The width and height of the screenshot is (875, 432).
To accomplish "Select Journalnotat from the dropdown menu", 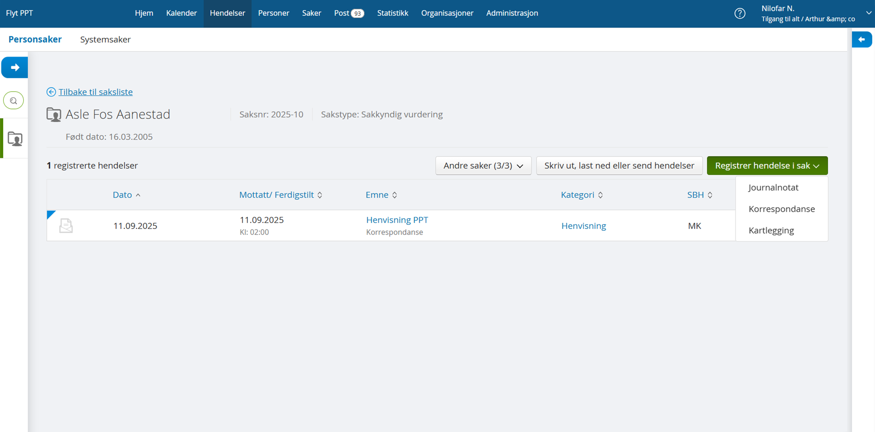I will click(773, 187).
